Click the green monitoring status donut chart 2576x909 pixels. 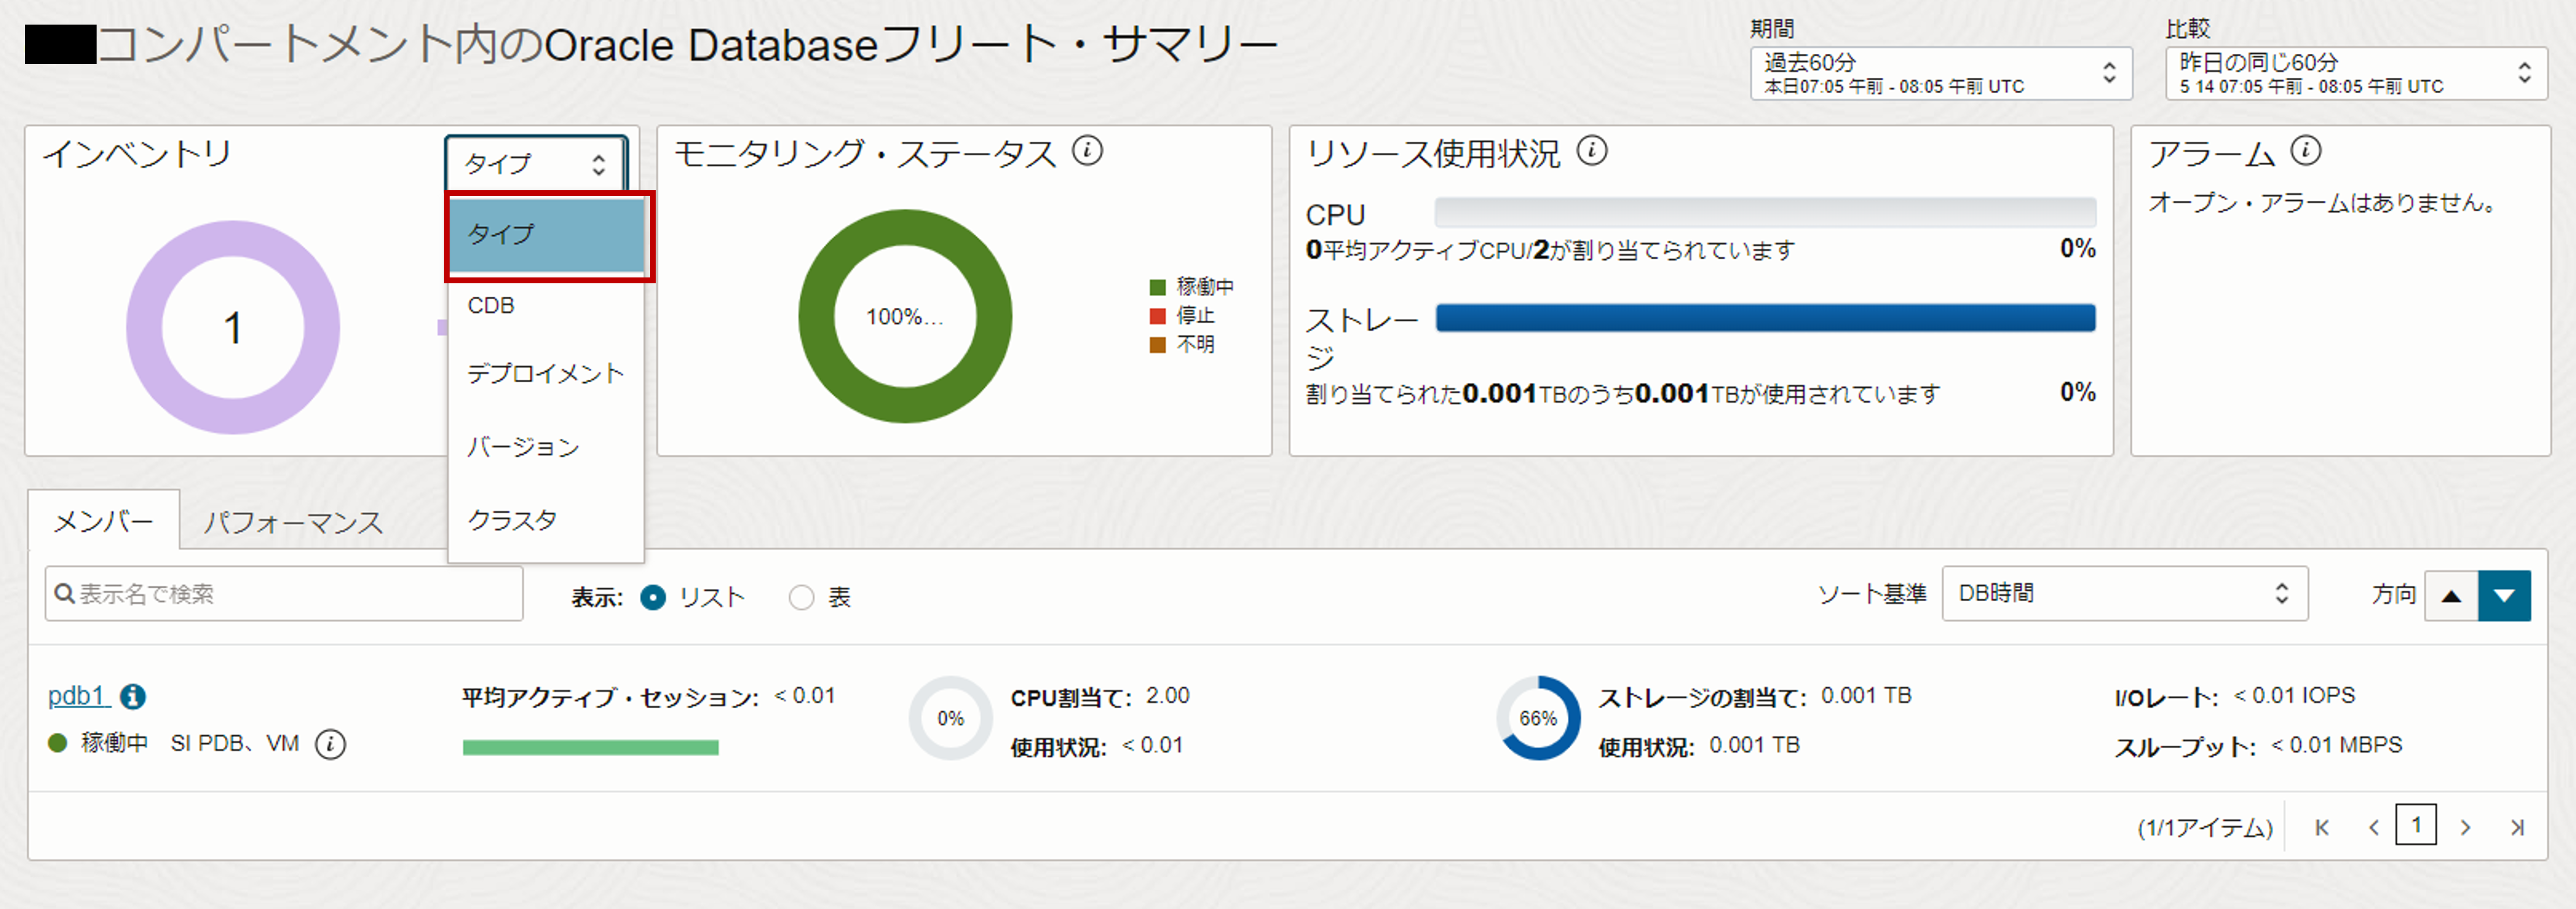coord(905,316)
